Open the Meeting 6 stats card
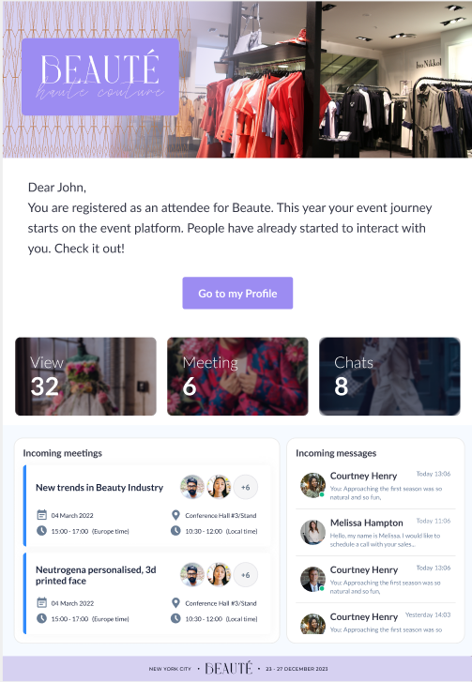The height and width of the screenshot is (682, 472). pos(237,376)
